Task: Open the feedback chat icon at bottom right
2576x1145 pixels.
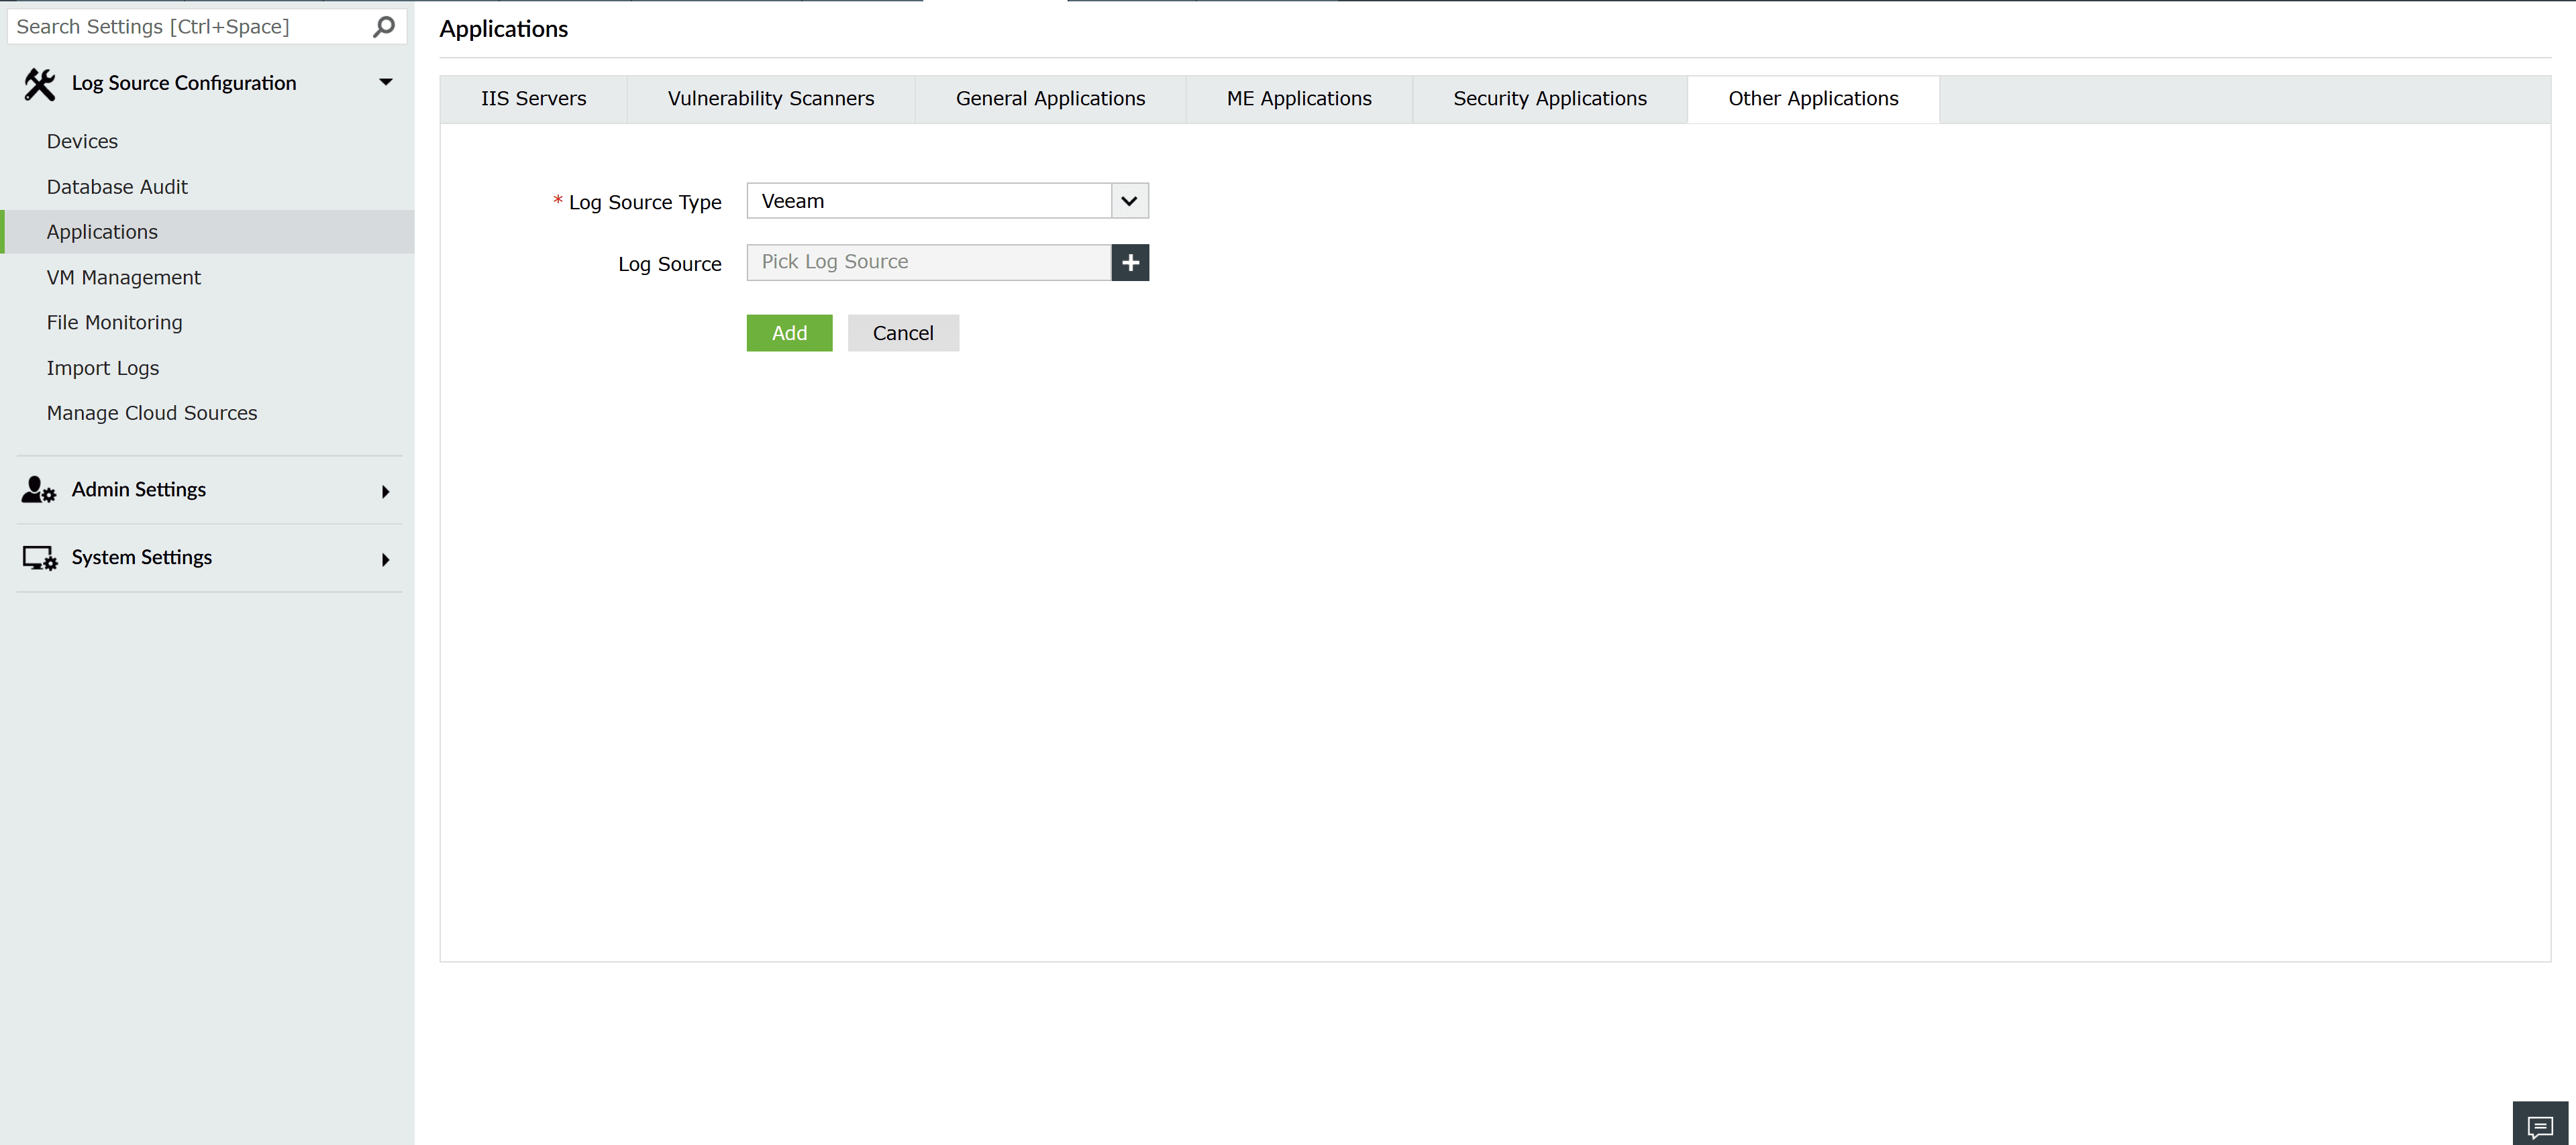Action: pos(2541,1124)
